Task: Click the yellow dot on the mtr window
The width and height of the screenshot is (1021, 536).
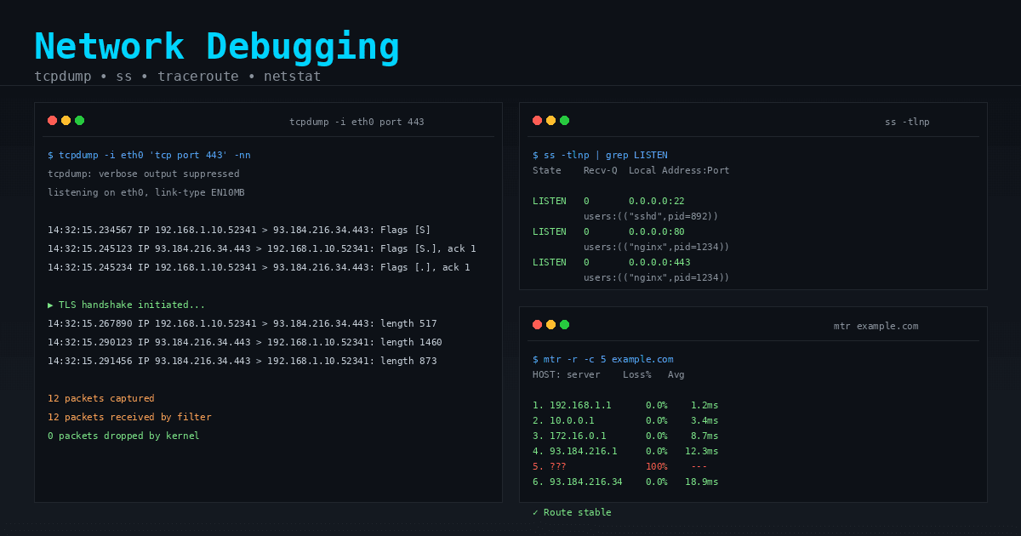Action: [x=550, y=324]
